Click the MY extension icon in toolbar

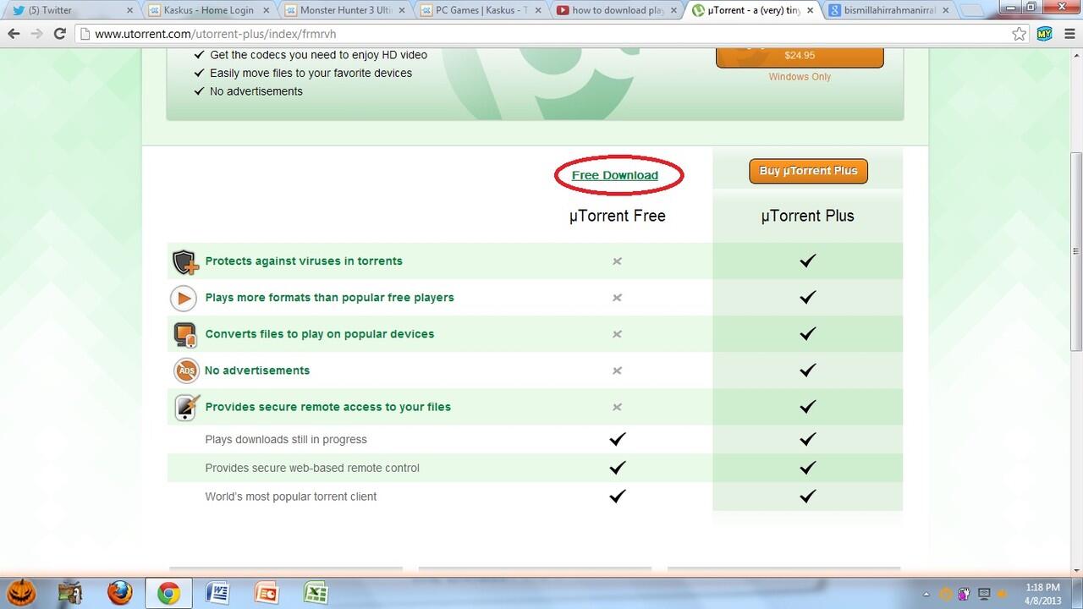(x=1043, y=34)
